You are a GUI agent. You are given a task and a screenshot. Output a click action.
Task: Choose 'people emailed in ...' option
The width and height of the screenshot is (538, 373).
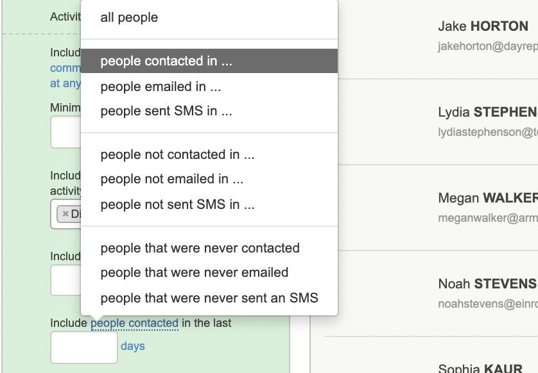click(x=161, y=87)
